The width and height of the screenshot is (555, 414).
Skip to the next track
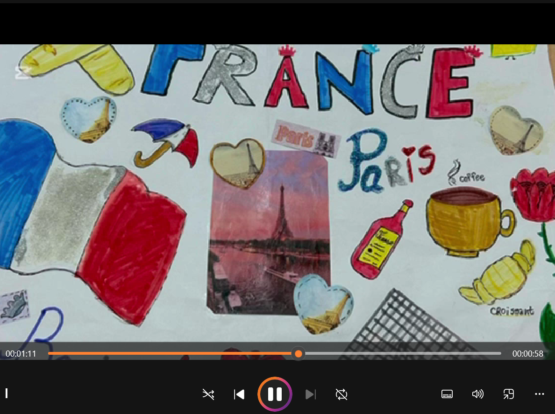coord(310,395)
